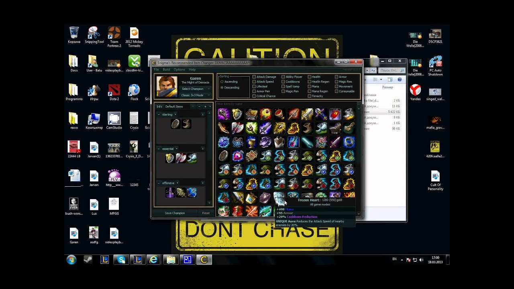
Task: Select the wooden round shield item in grid
Action: 224,156
